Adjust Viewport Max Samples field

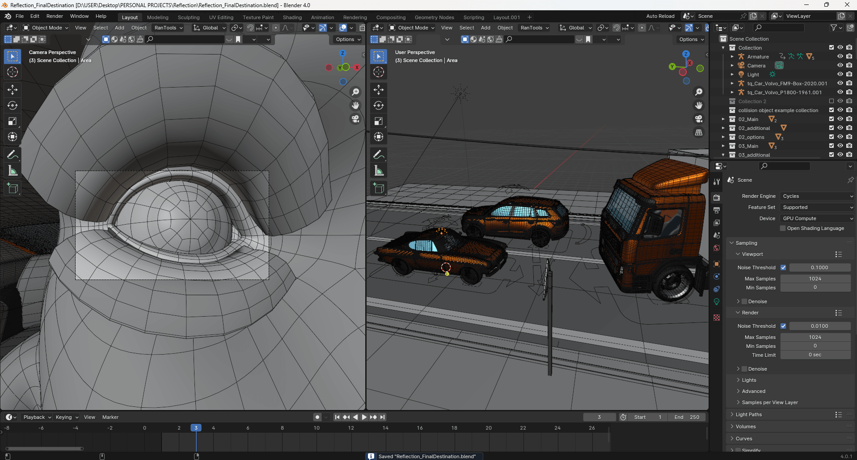pyautogui.click(x=815, y=279)
